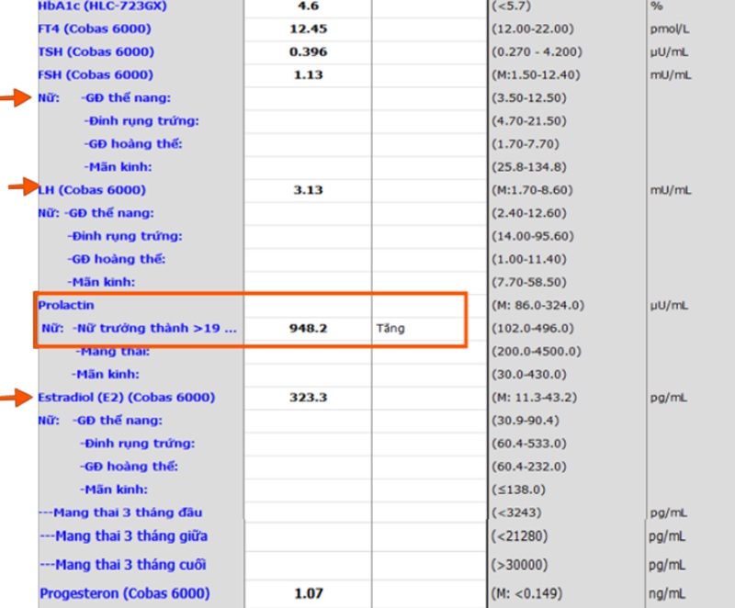The width and height of the screenshot is (735, 608).
Task: Click the "Tăng" flag in Prolactin row
Action: click(x=390, y=328)
